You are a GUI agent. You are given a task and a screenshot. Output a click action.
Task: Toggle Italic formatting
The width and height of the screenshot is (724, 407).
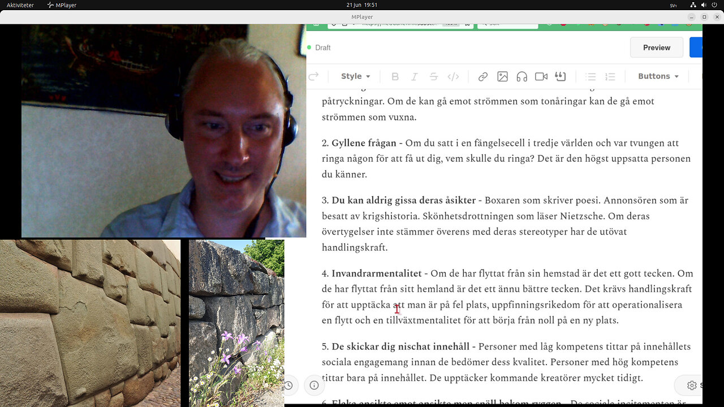coord(414,76)
